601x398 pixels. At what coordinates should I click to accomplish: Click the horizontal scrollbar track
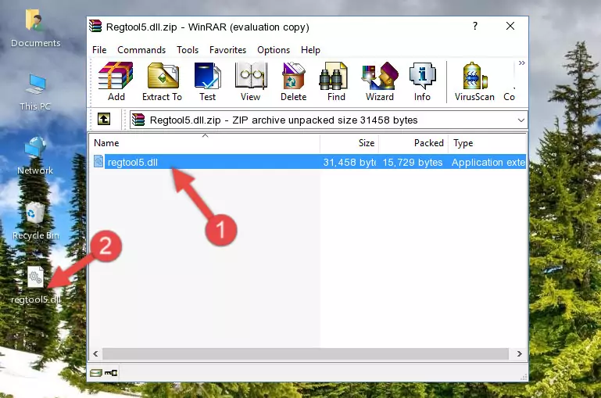click(x=306, y=353)
